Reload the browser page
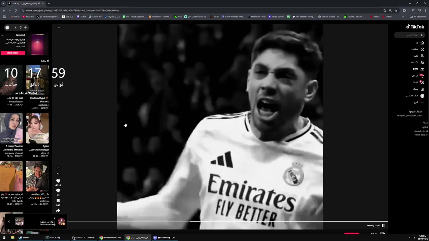 coord(15,10)
